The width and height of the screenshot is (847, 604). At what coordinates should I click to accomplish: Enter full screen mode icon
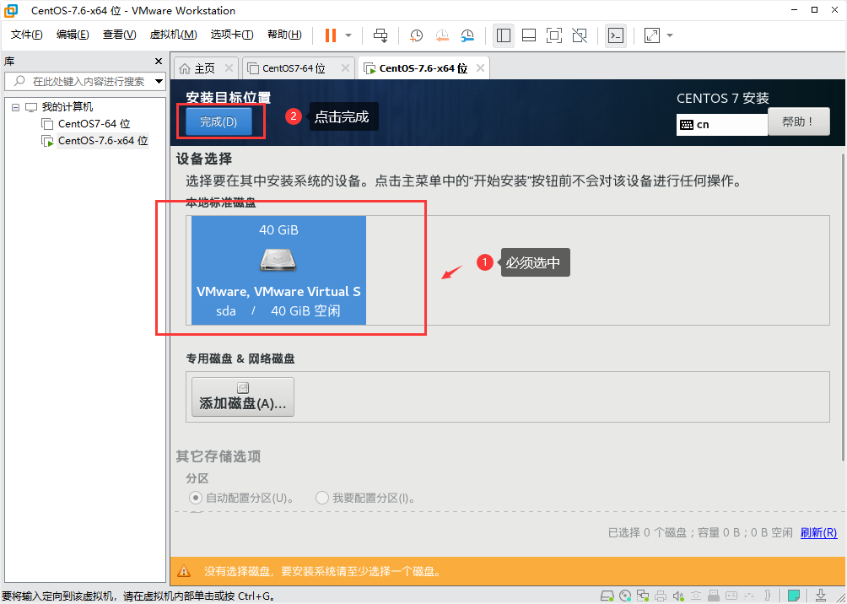(x=554, y=35)
